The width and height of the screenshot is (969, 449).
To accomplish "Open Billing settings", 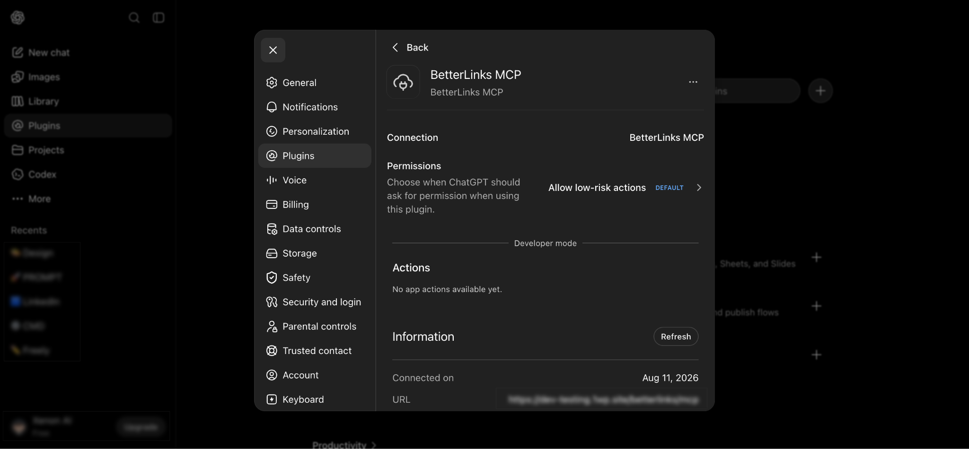I will coord(315,205).
